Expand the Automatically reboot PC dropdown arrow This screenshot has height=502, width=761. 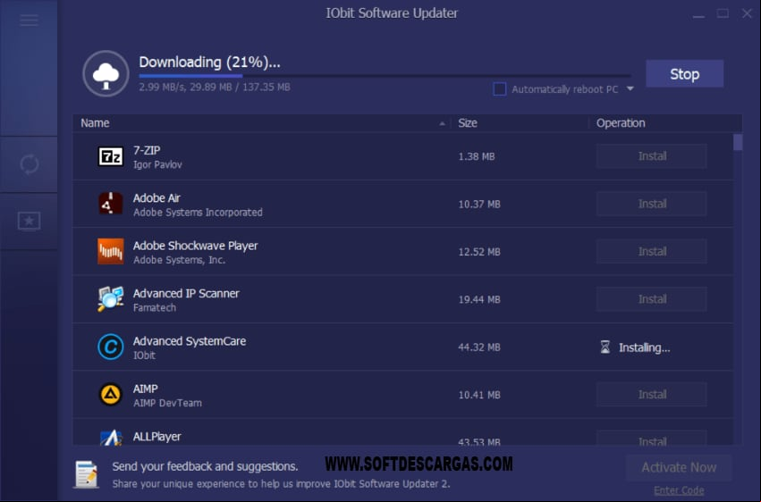point(630,88)
